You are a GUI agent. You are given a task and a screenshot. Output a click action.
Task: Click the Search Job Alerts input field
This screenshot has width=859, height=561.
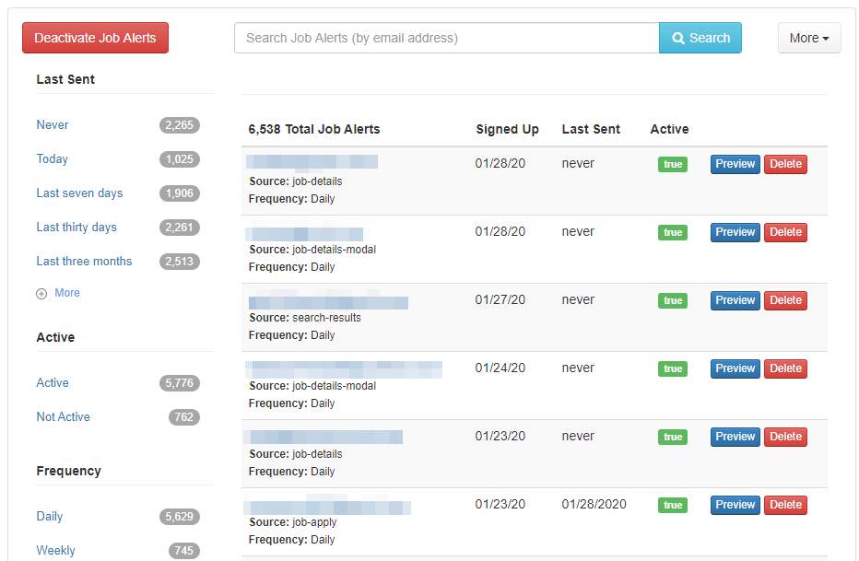pyautogui.click(x=442, y=37)
